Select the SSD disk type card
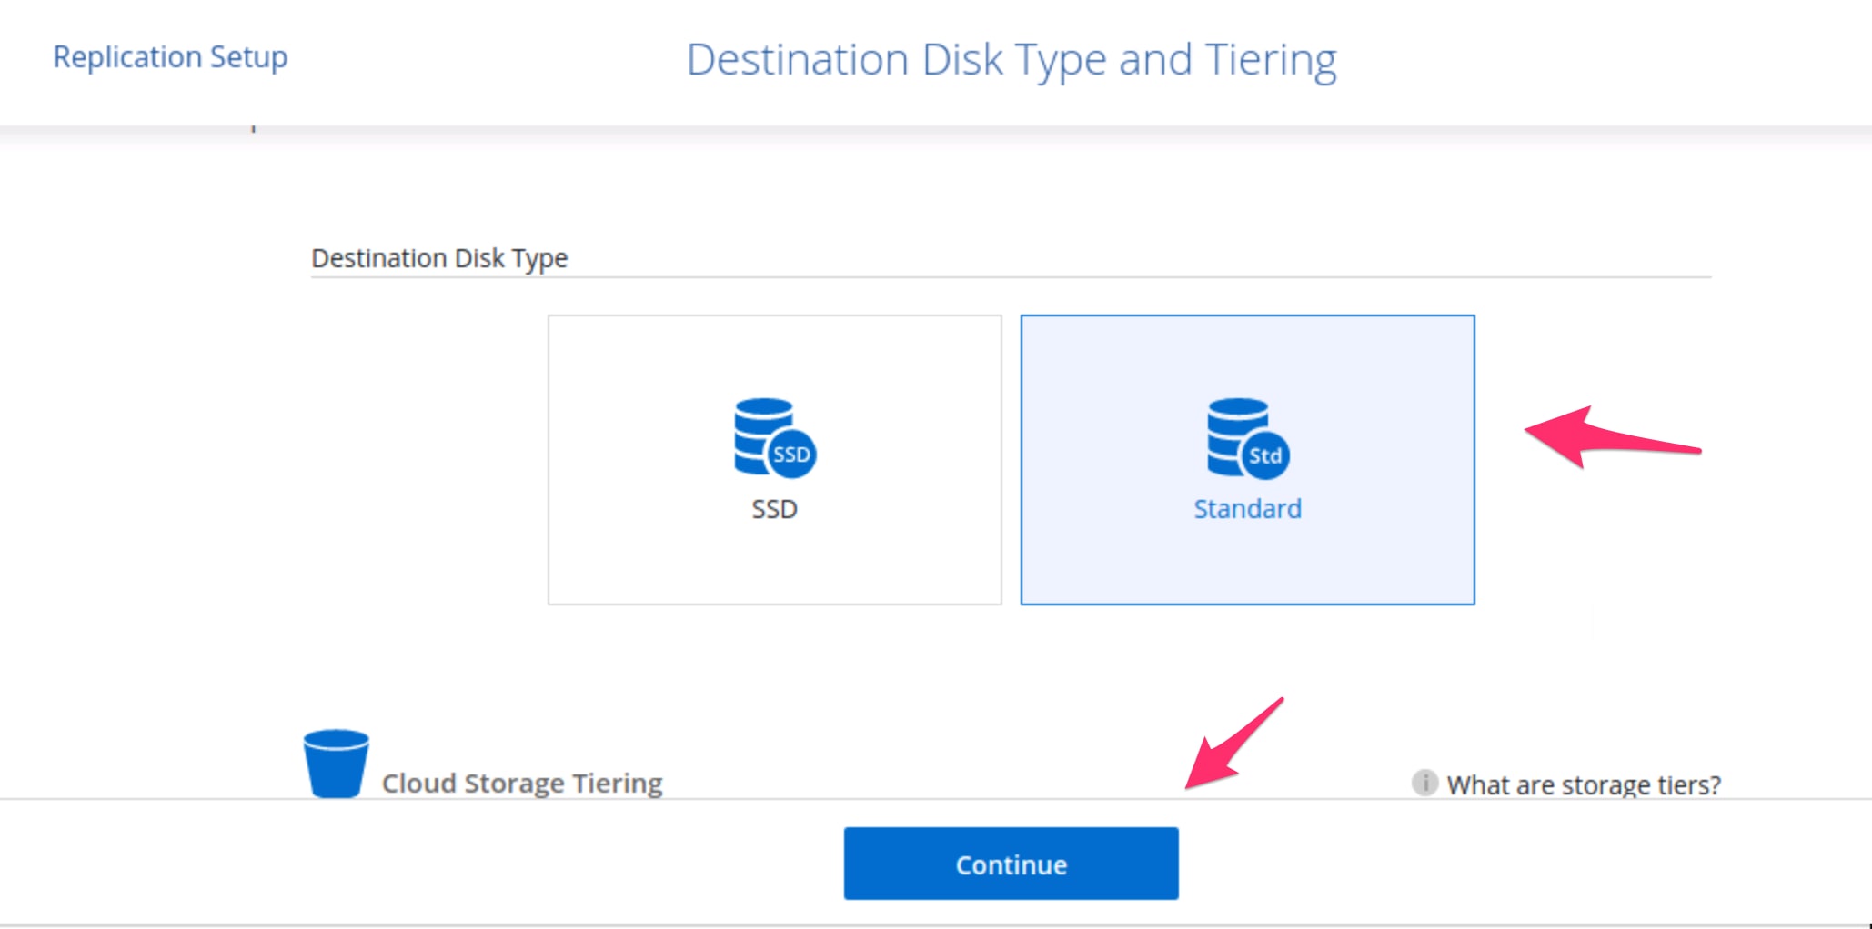Screen dimensions: 1872x929 pos(774,564)
